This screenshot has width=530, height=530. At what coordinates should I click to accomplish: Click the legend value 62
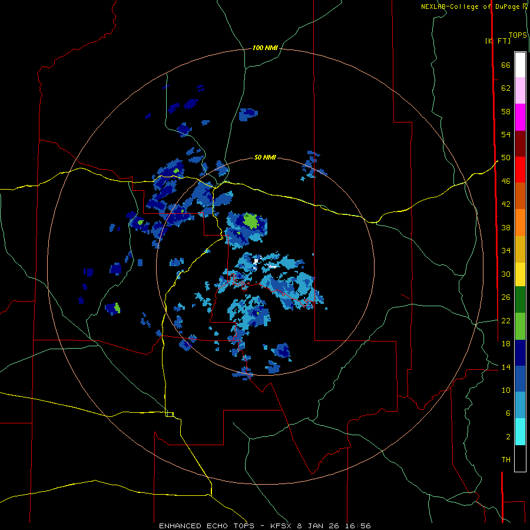point(506,88)
